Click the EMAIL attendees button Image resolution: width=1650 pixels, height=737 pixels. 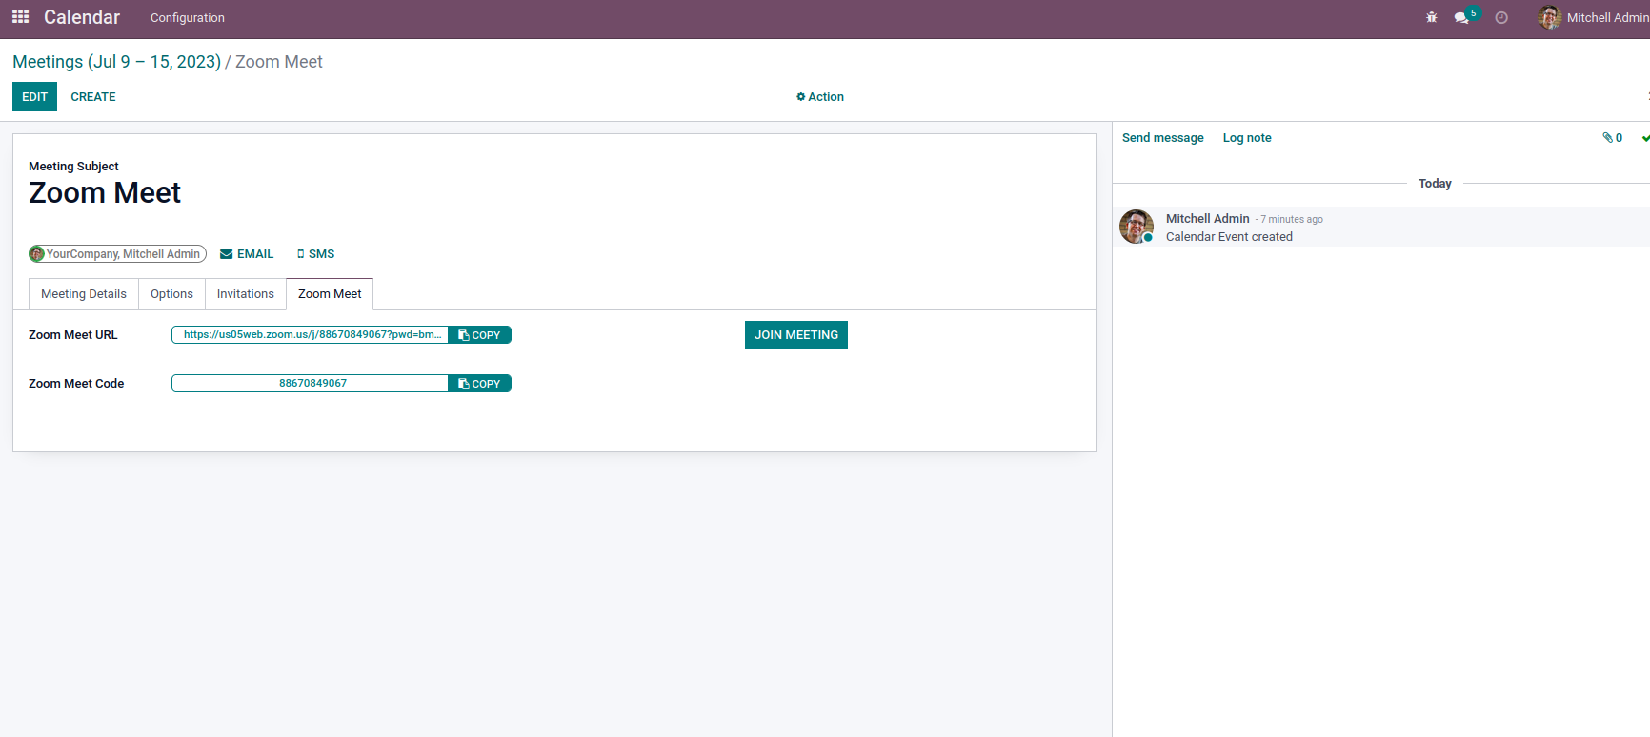247,254
